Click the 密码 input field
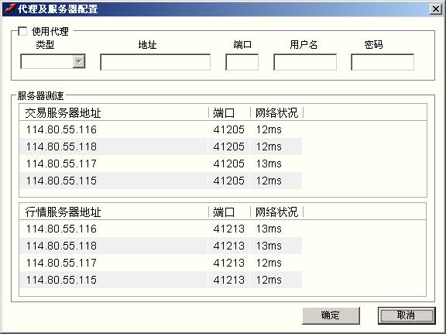The height and width of the screenshot is (334, 446). point(383,62)
